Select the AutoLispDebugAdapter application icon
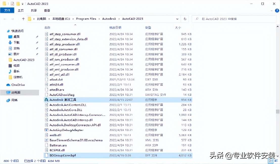280x164 pixels. pos(46,130)
